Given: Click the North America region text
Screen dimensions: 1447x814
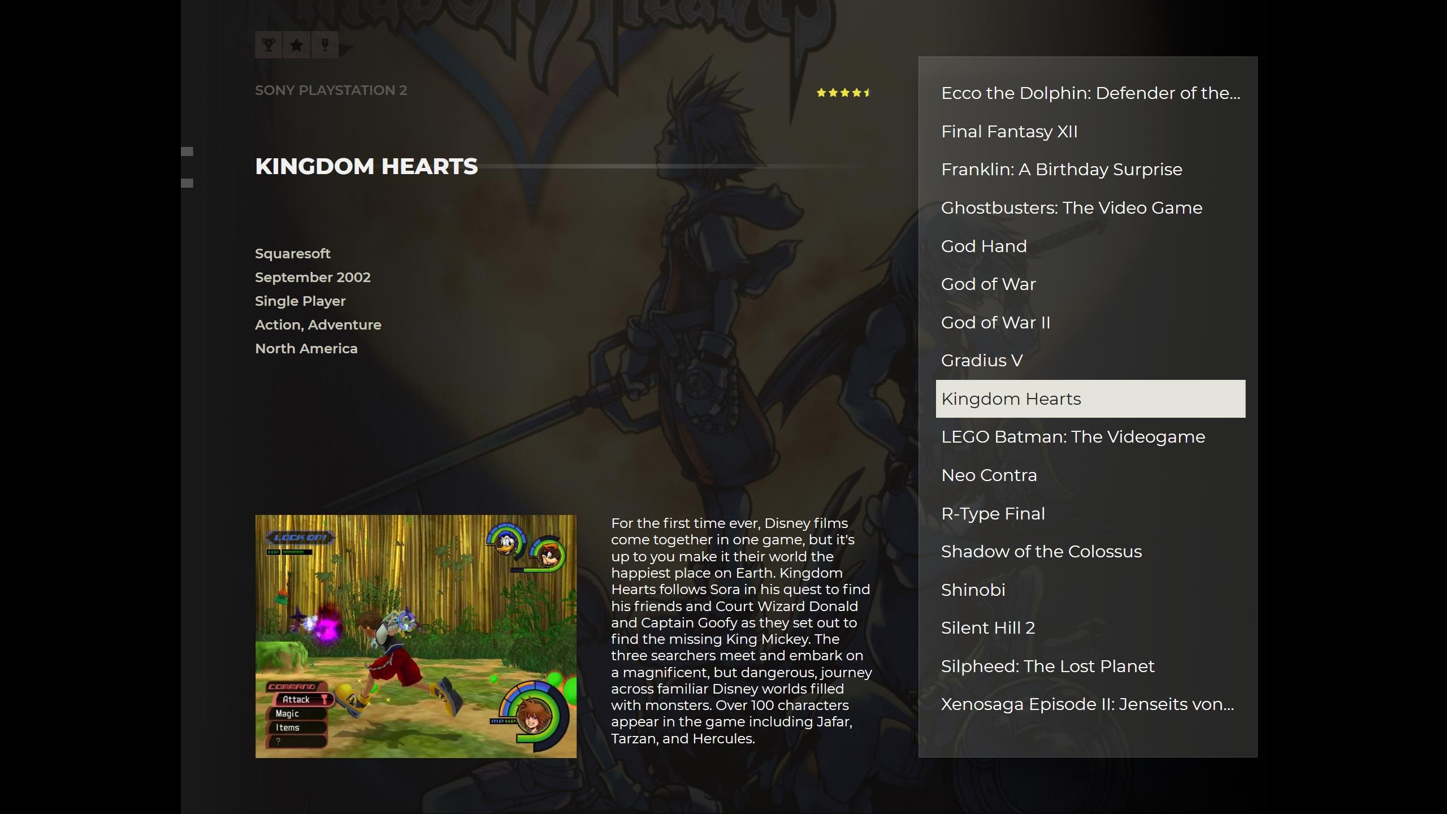Looking at the screenshot, I should click(x=306, y=349).
